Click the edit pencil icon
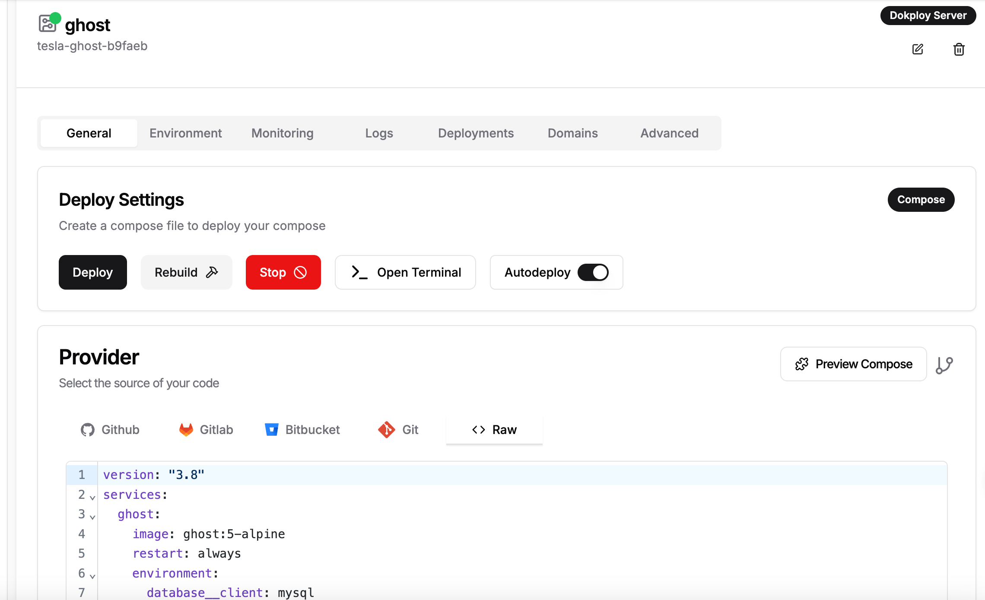The image size is (985, 600). point(918,49)
